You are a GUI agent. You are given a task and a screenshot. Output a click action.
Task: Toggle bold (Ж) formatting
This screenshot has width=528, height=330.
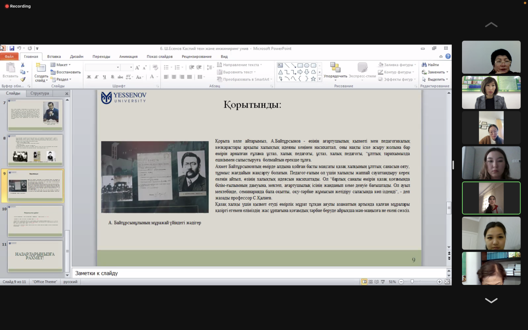click(89, 77)
